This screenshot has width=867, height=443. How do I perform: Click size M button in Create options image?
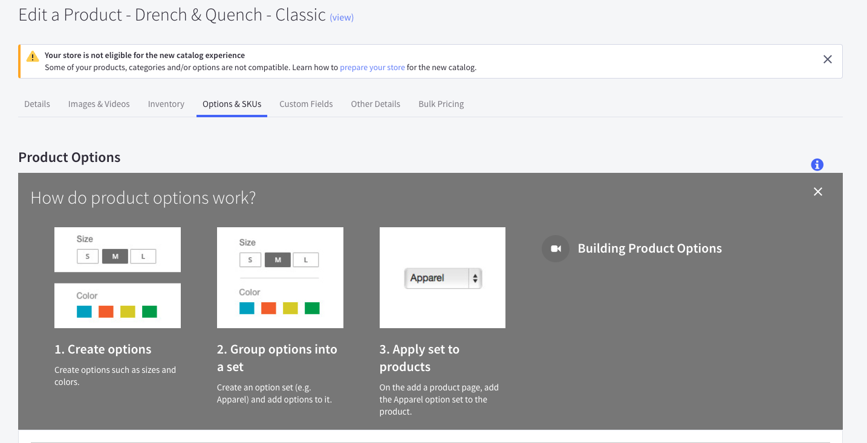tap(115, 257)
